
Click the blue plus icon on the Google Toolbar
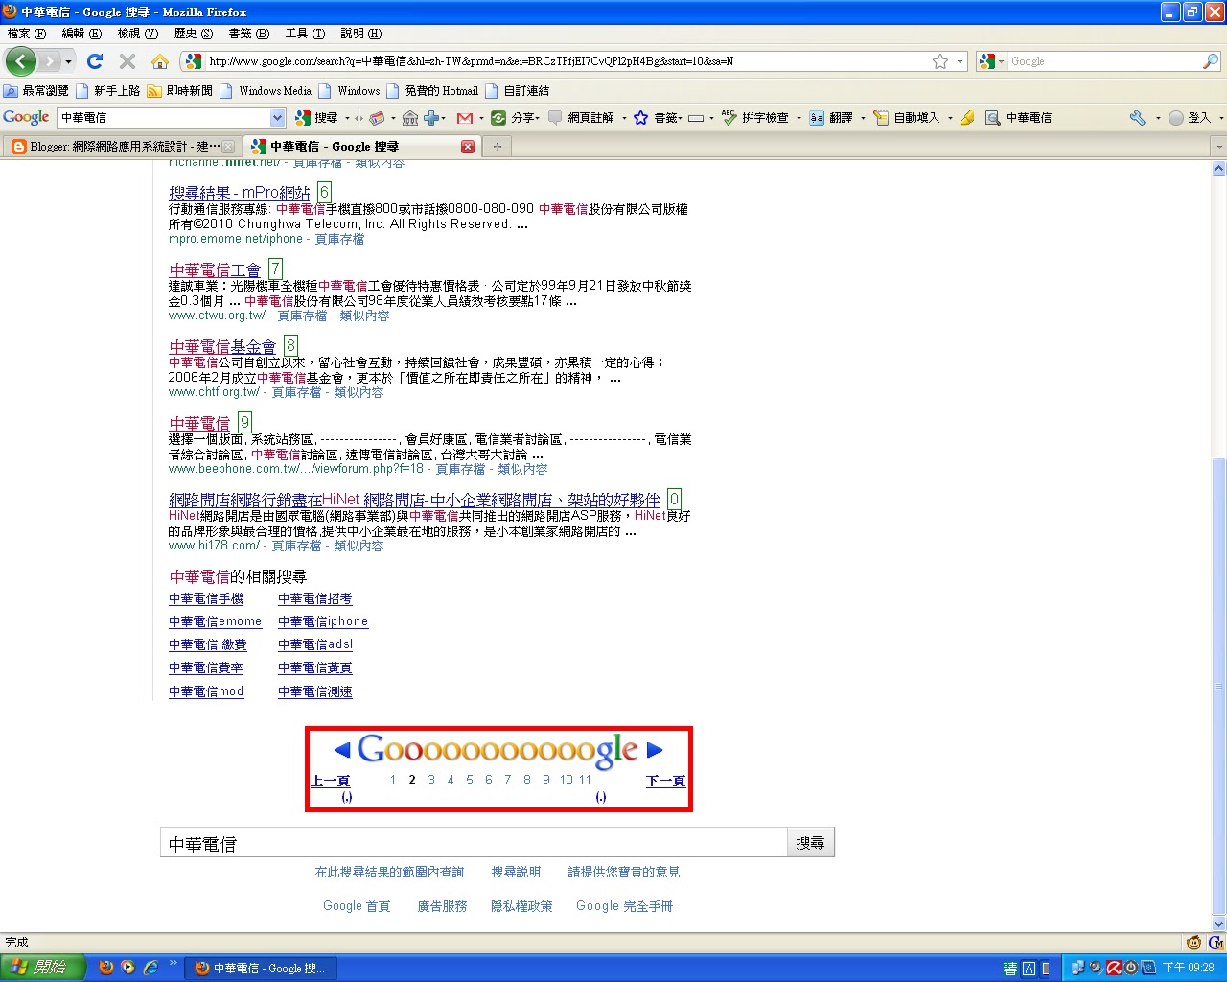tap(431, 118)
